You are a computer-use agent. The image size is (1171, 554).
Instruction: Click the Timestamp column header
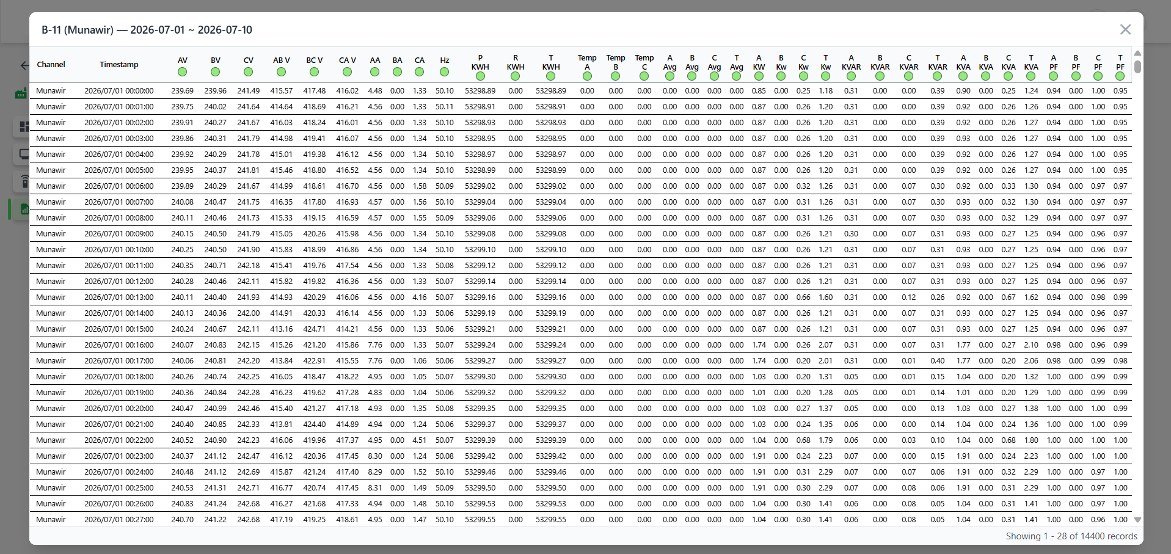(x=119, y=65)
